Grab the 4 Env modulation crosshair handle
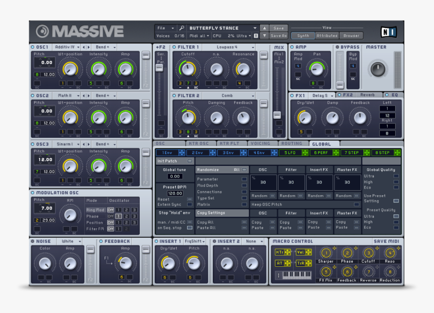 pos(274,153)
